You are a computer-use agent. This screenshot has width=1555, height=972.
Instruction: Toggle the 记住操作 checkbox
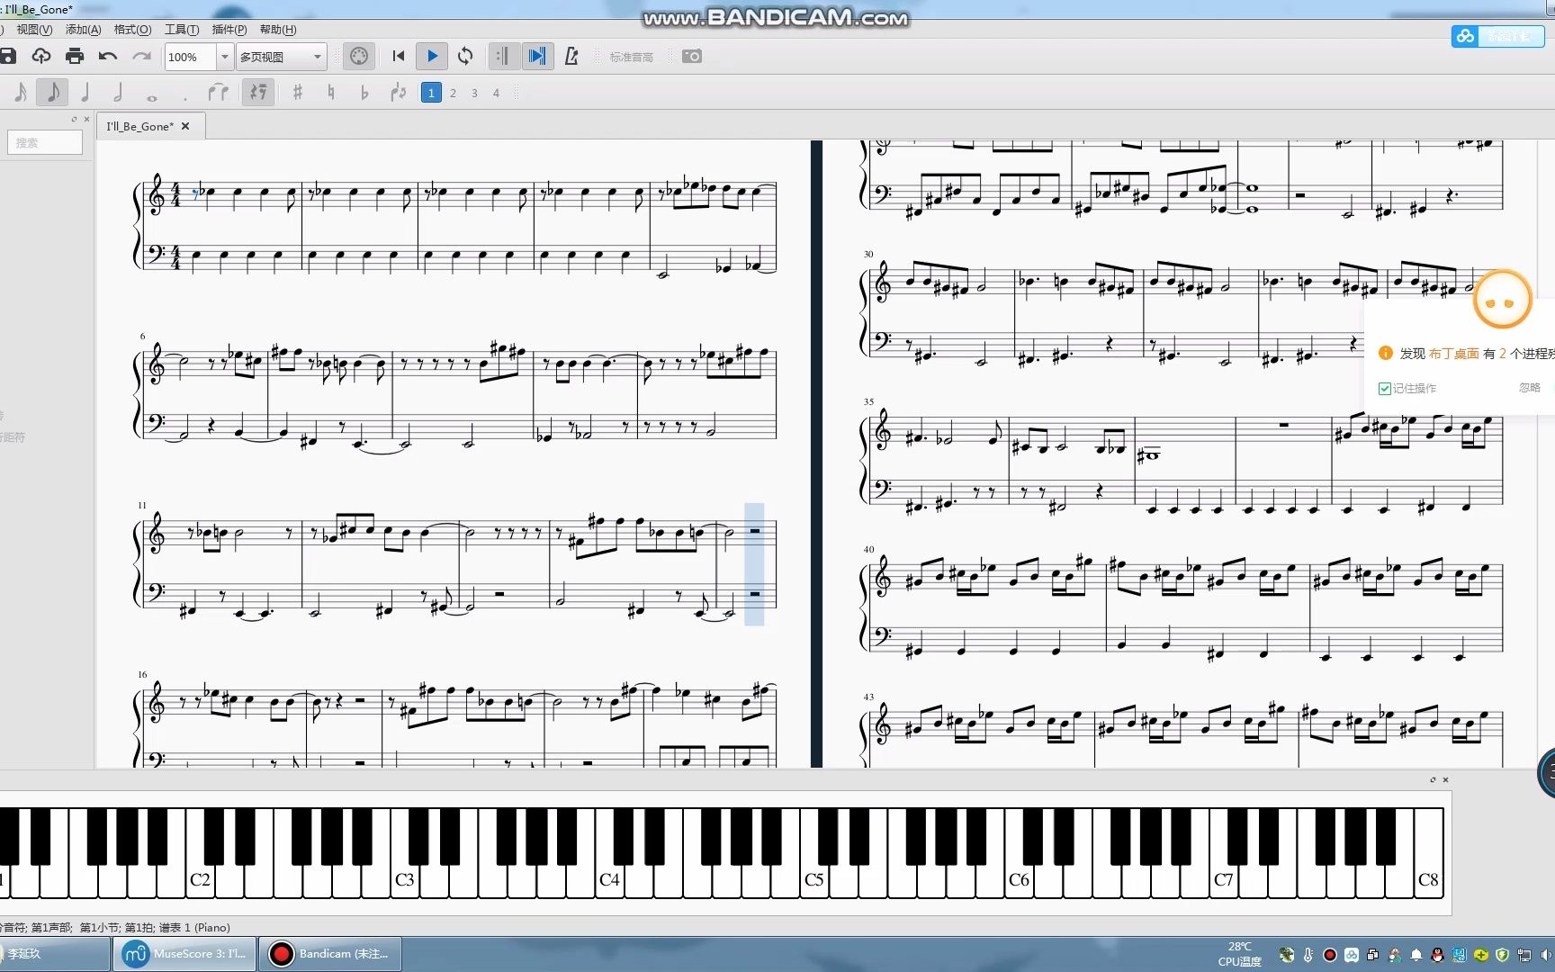pos(1385,389)
